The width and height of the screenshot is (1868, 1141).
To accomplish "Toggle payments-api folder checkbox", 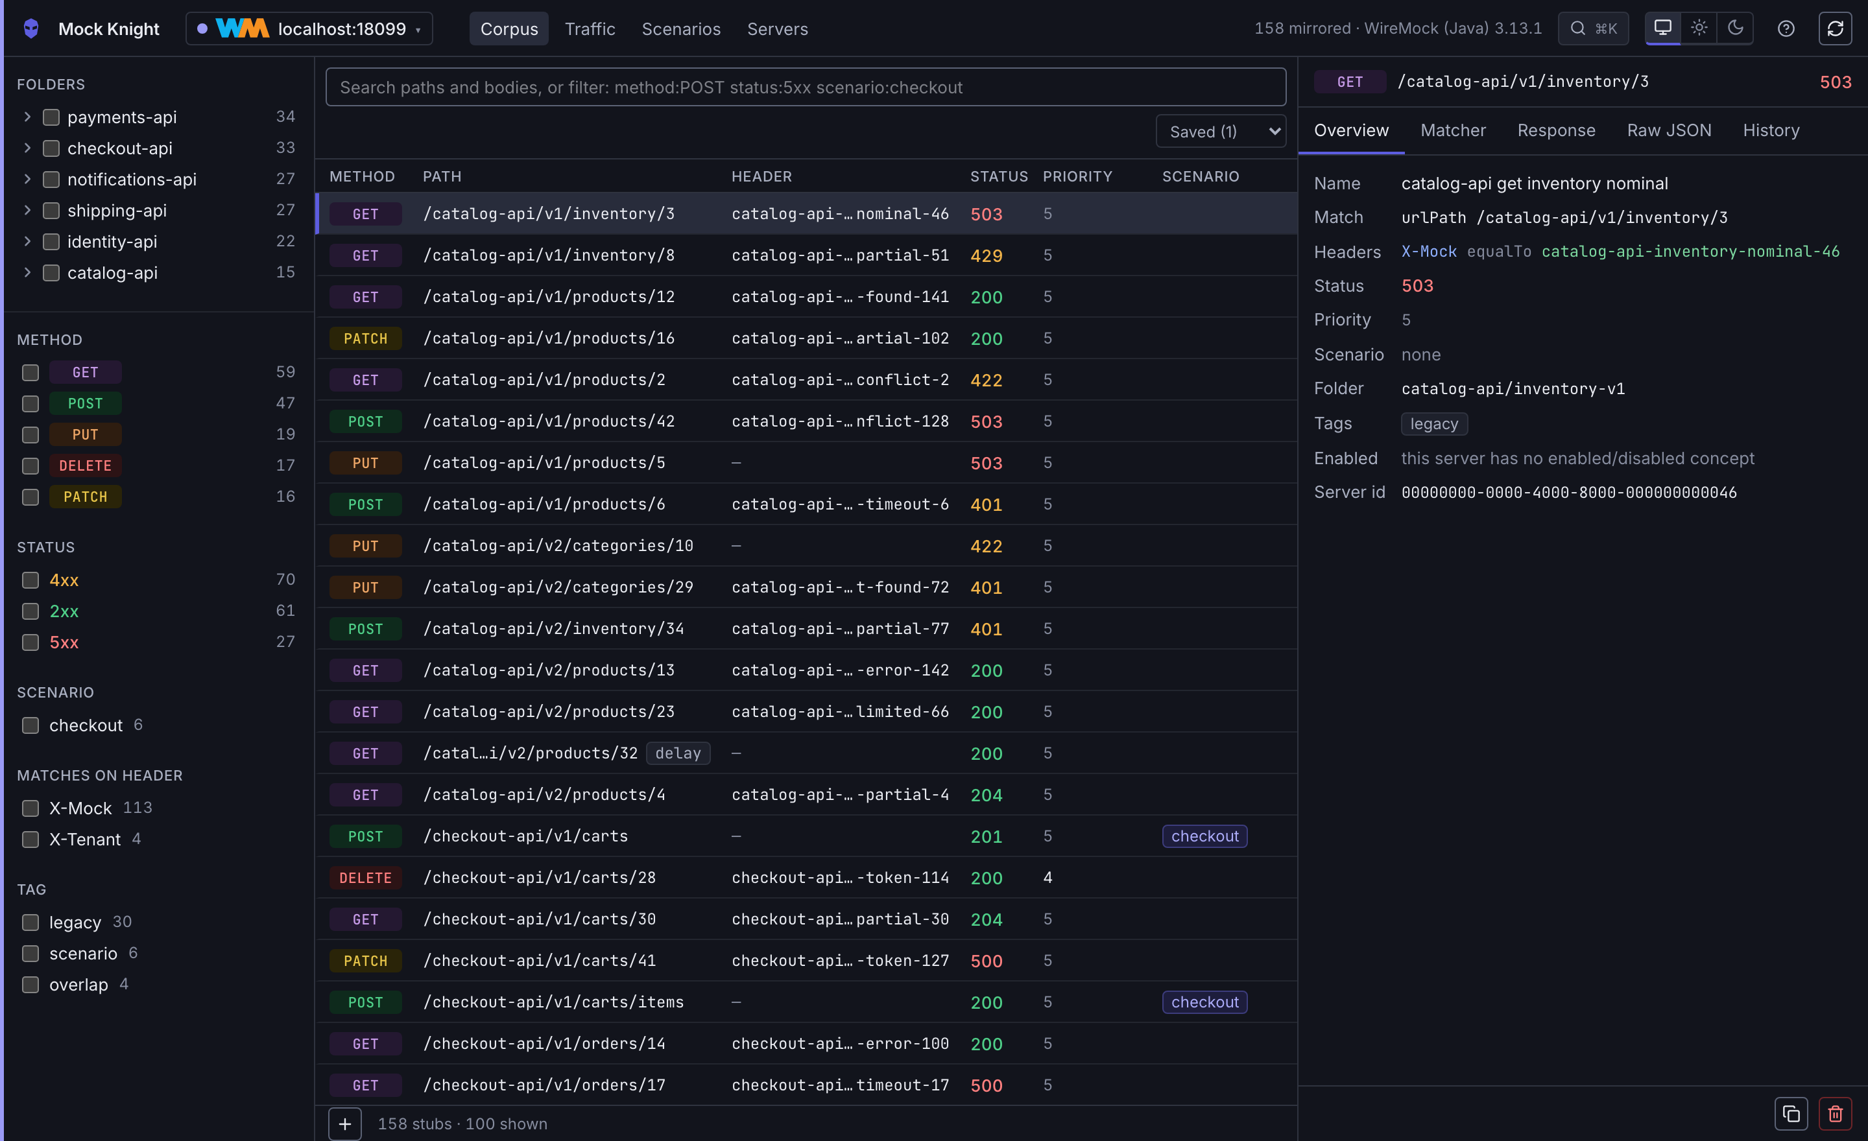I will [x=51, y=117].
